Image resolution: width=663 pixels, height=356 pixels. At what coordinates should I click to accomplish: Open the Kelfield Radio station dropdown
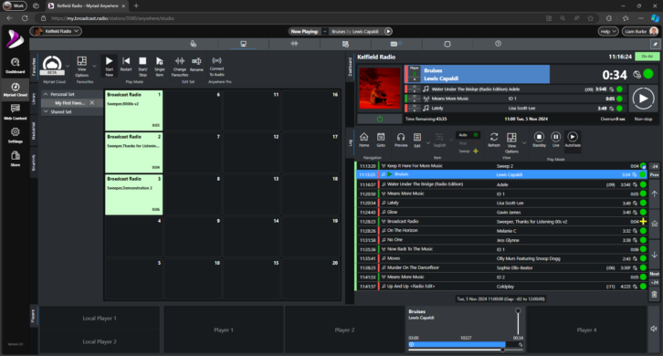coord(56,31)
